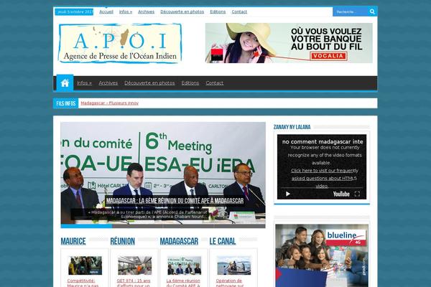Open Compétitivité: Maurice article link
Image resolution: width=431 pixels, height=287 pixels.
coord(83,283)
